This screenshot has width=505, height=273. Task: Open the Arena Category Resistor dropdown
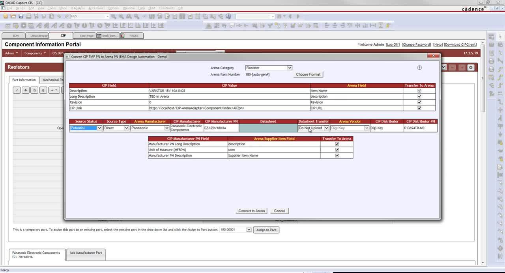pos(269,68)
